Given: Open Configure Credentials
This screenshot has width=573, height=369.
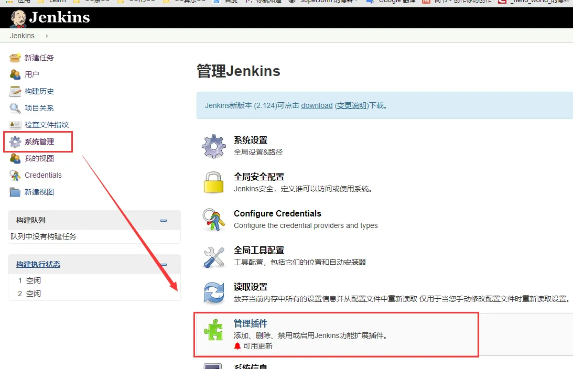Looking at the screenshot, I should point(277,214).
